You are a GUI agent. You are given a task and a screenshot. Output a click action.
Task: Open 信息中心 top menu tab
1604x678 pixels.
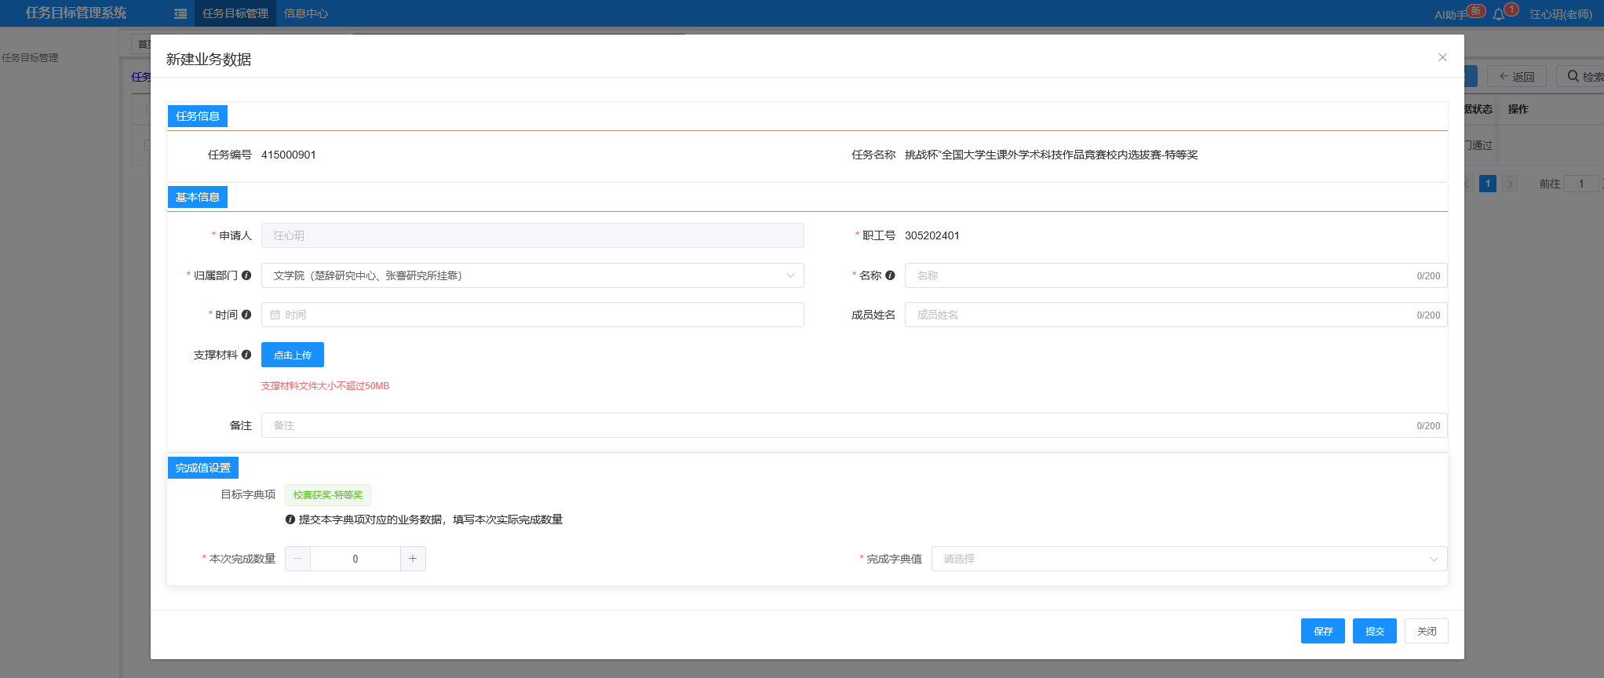306,13
